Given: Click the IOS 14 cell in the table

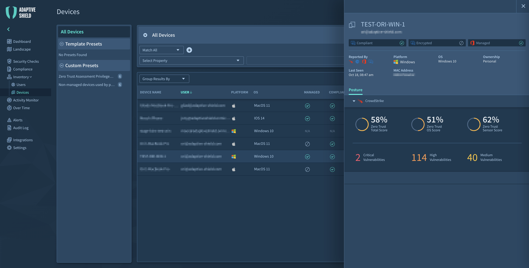Looking at the screenshot, I should click(x=259, y=118).
